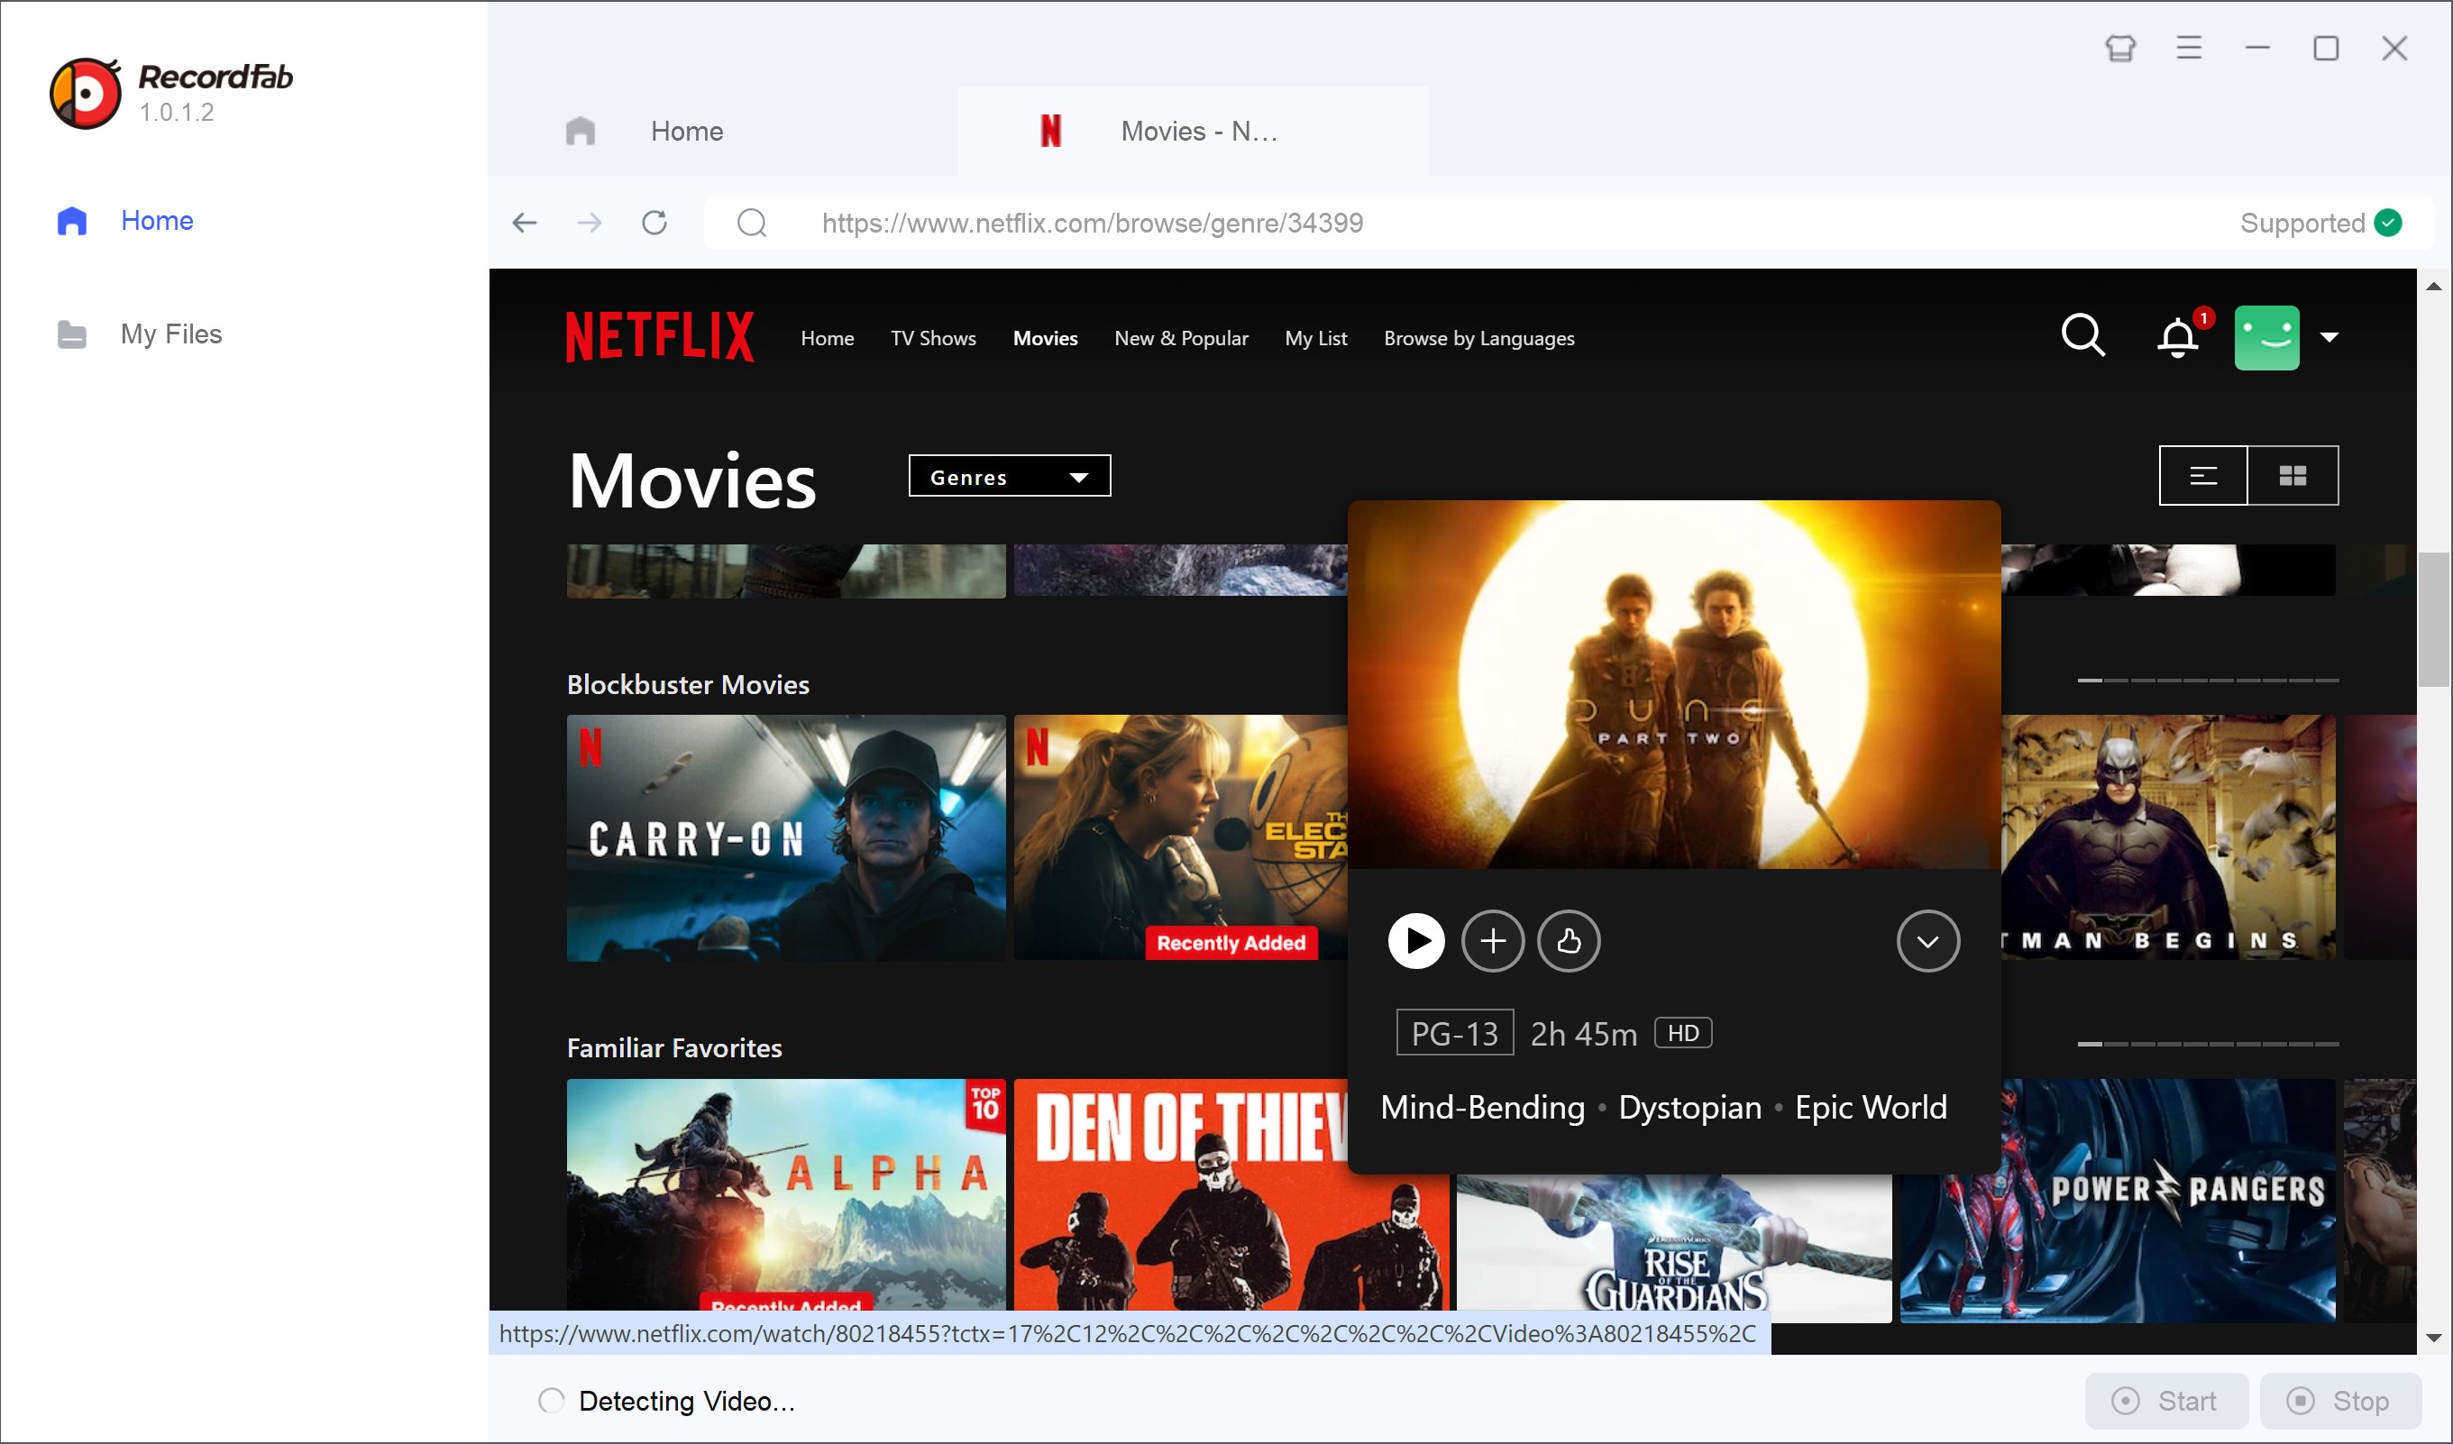Expand Dune more info chevron
The image size is (2453, 1444).
point(1927,941)
